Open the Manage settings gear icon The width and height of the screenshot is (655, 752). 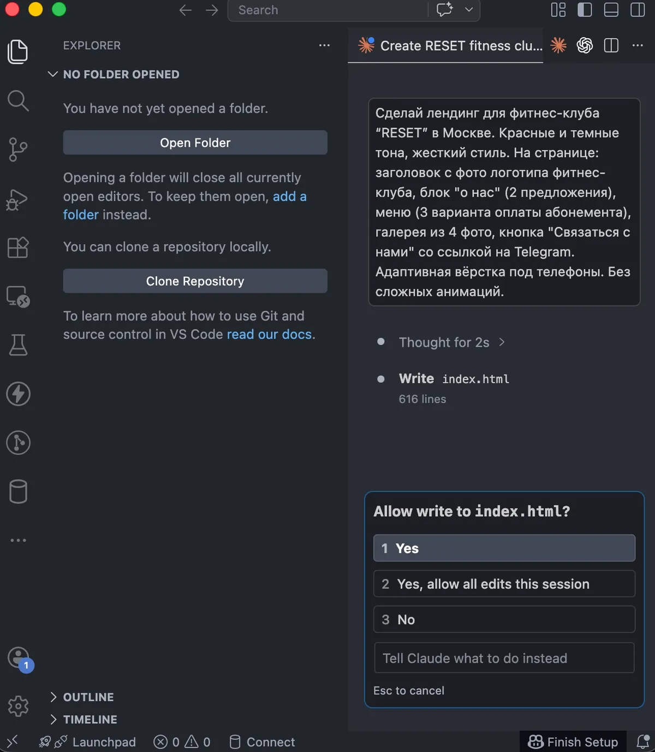pos(18,706)
